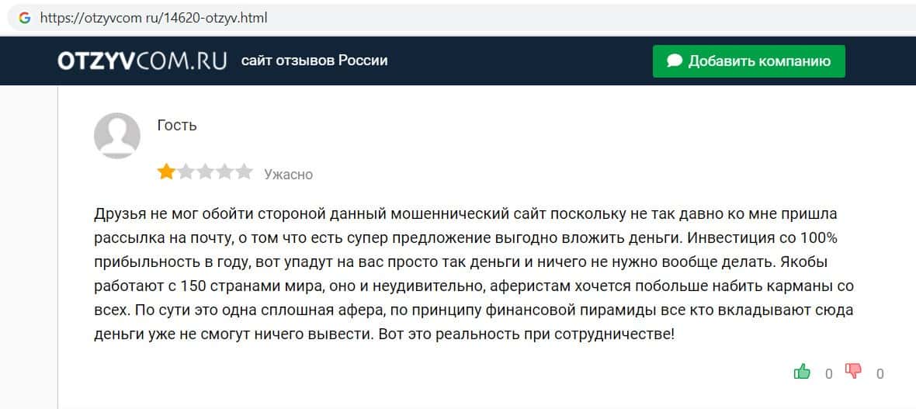Select the 'Гость' username
The width and height of the screenshot is (916, 409).
tap(177, 125)
